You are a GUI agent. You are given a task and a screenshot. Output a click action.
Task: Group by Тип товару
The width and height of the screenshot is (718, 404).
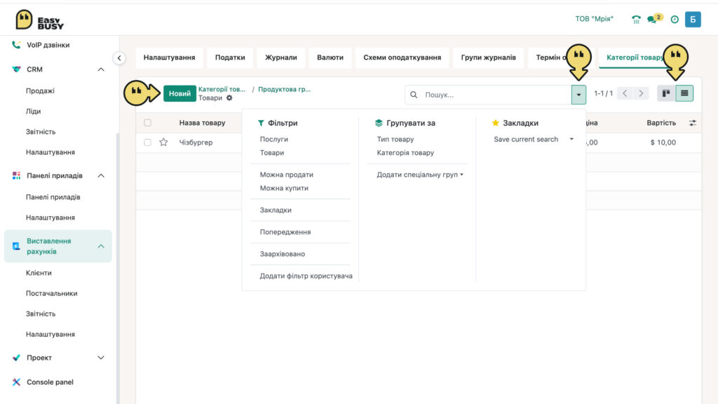click(395, 140)
